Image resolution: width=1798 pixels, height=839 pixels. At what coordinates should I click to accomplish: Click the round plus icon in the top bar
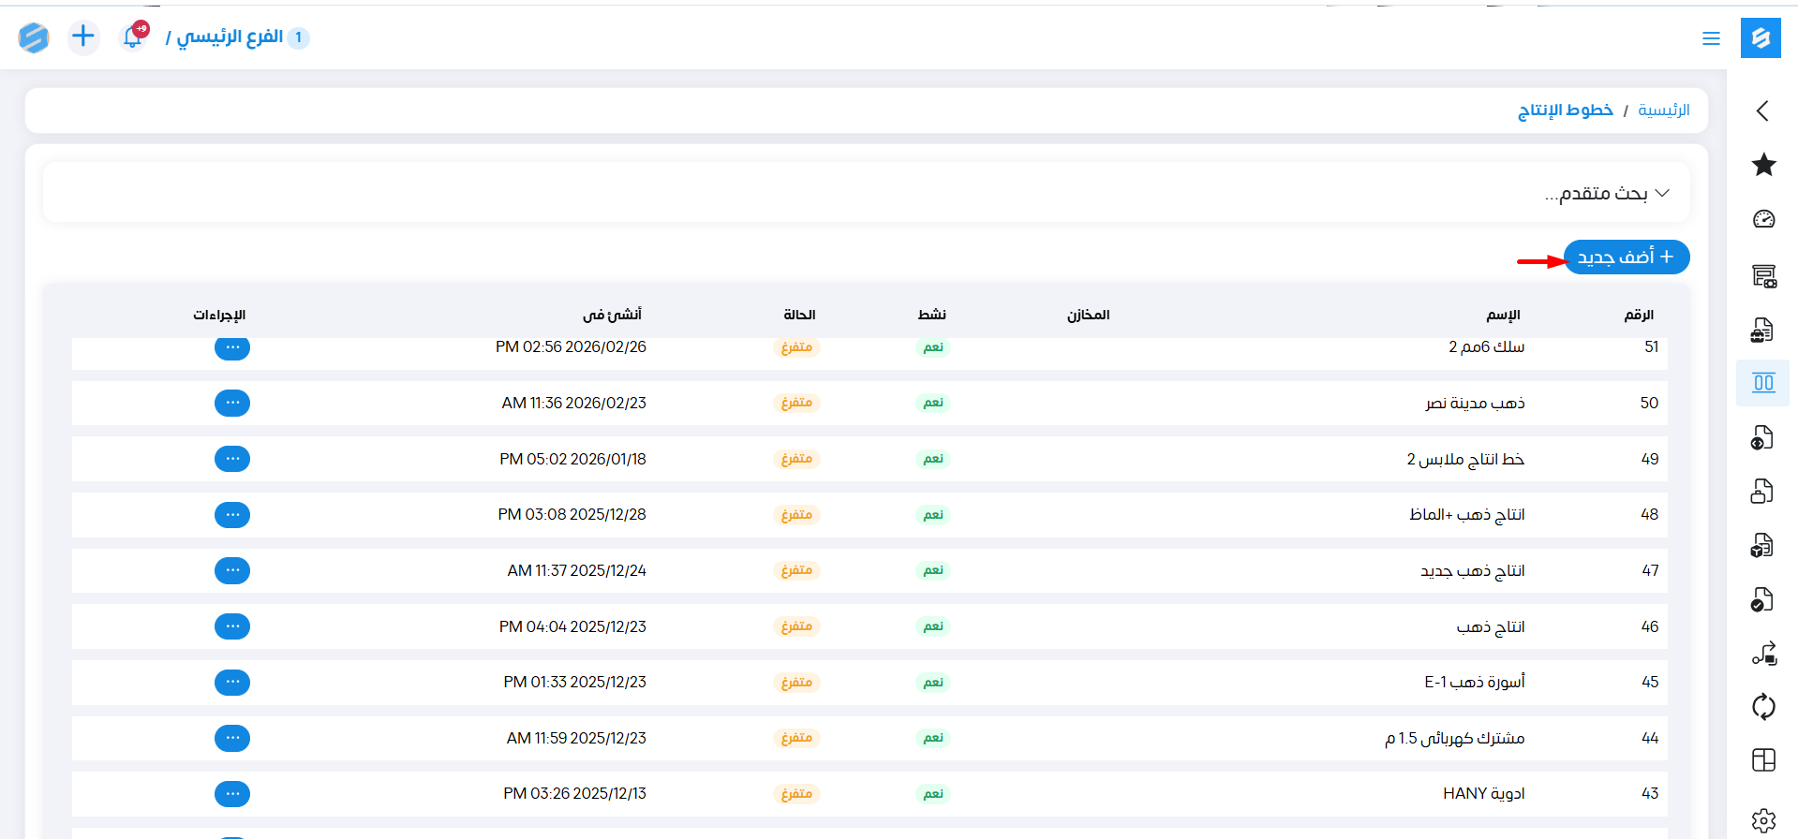pos(83,37)
